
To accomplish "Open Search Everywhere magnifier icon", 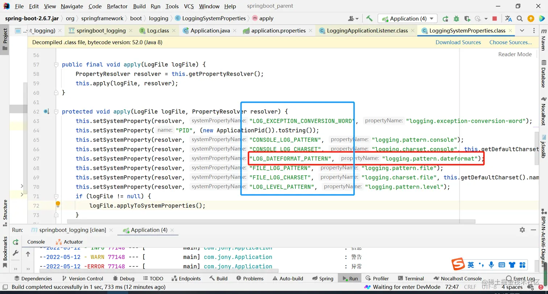I will [520, 18].
